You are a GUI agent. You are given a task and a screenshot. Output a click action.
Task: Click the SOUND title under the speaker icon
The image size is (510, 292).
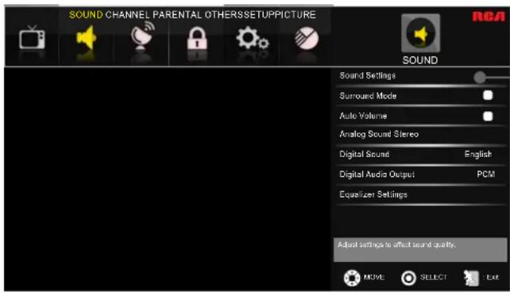click(x=420, y=60)
